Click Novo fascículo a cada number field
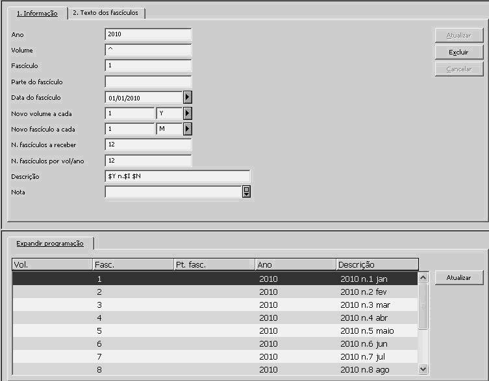Viewport: 489px width, 381px height. tap(130, 129)
